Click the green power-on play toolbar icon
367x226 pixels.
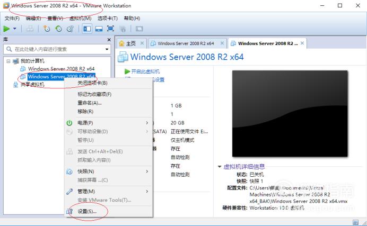[x=6, y=29]
